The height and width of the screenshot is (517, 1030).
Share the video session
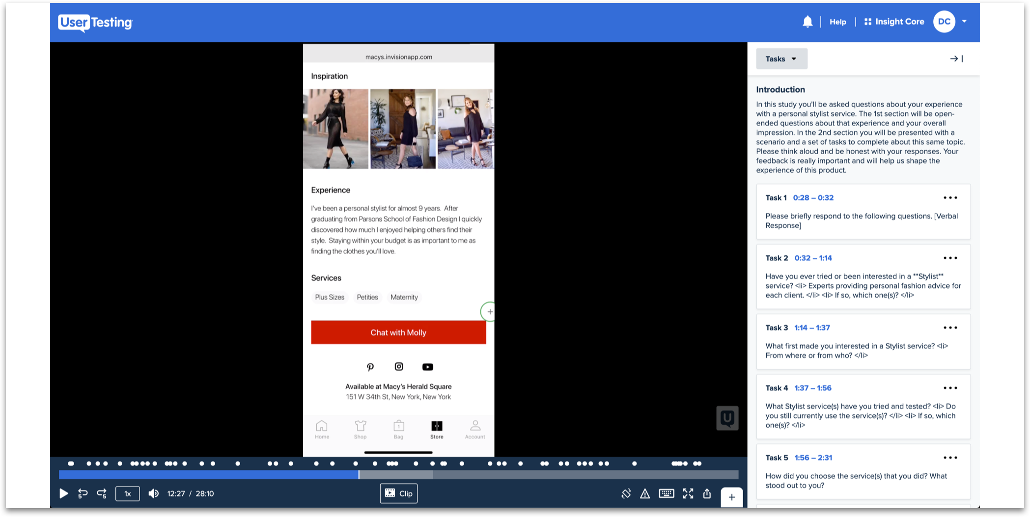707,493
